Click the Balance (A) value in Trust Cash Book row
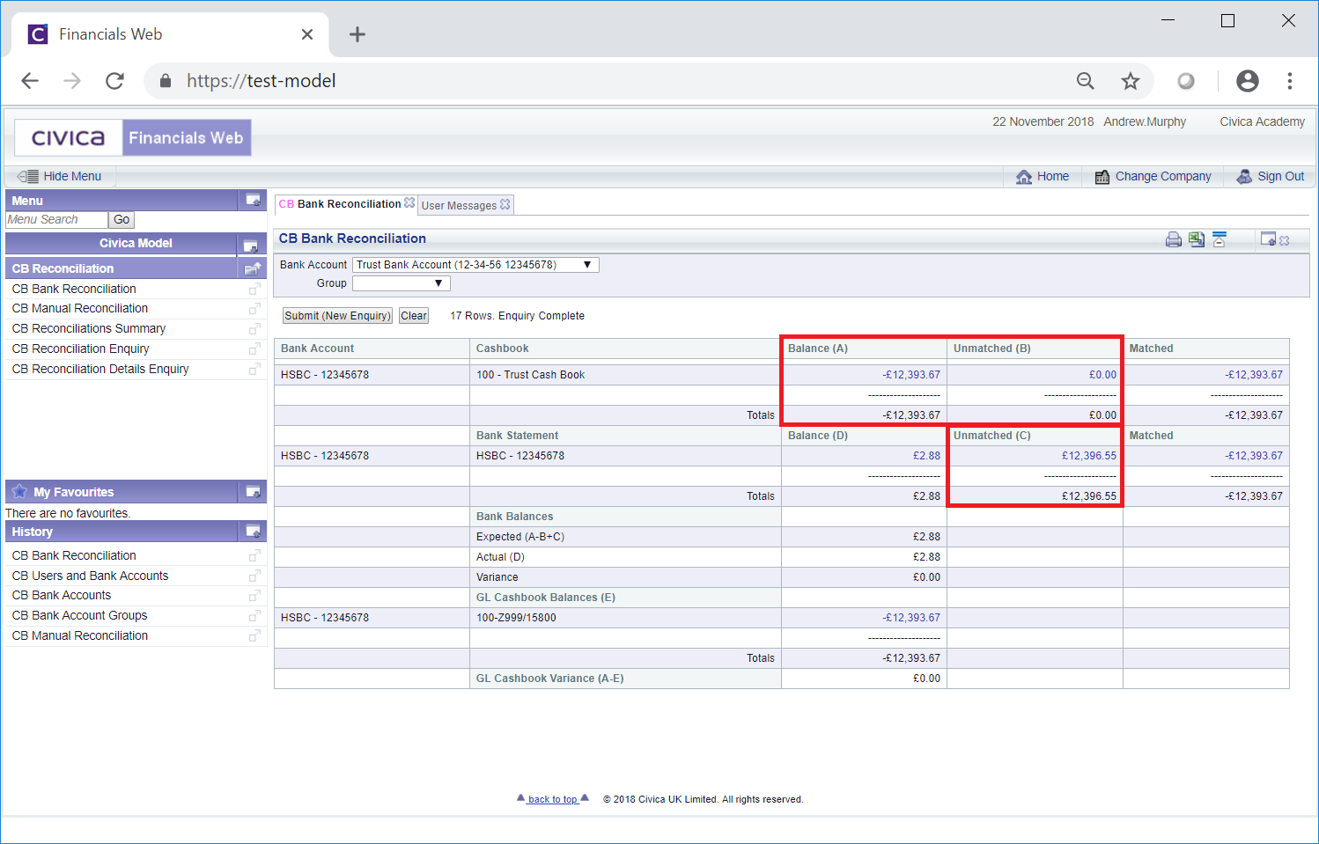 (x=911, y=375)
